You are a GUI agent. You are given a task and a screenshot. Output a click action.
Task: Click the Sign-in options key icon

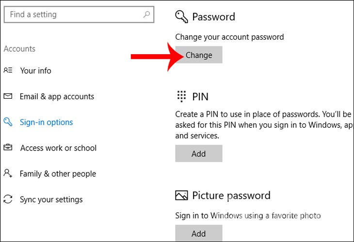(x=8, y=122)
